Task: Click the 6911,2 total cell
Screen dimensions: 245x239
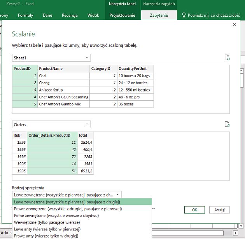Action: click(x=86, y=171)
